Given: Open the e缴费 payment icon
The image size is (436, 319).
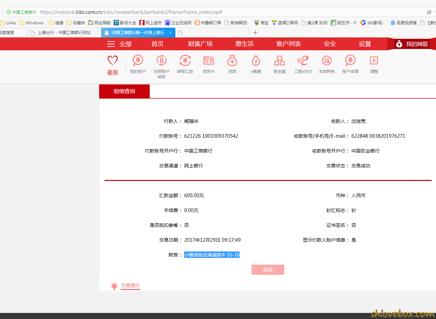Looking at the screenshot, I should pos(256,60).
